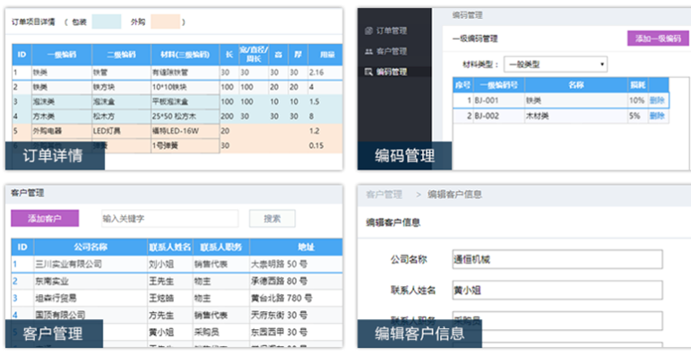Click the 铁方块 cell

coord(121,87)
